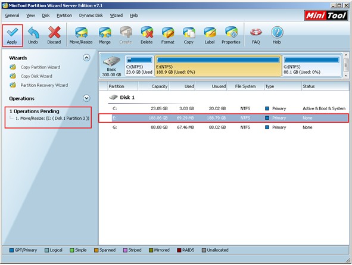Sort by the Status column header
Screen dimensions: 352x265
pos(325,86)
